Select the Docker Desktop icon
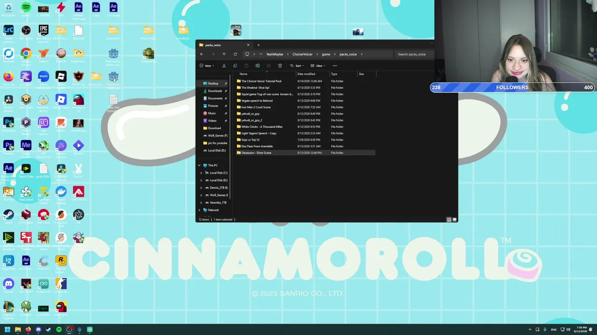The image size is (597, 335). (61, 191)
